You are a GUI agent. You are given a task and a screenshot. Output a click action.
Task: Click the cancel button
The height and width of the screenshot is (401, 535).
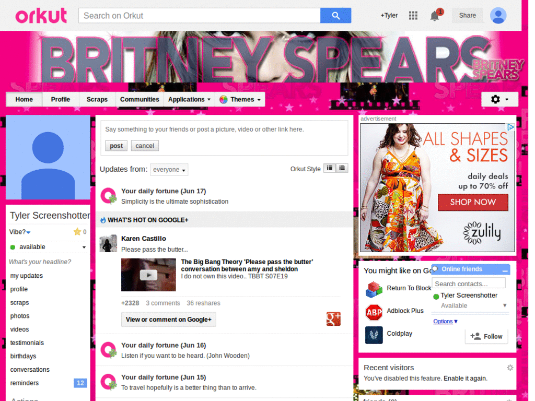145,146
